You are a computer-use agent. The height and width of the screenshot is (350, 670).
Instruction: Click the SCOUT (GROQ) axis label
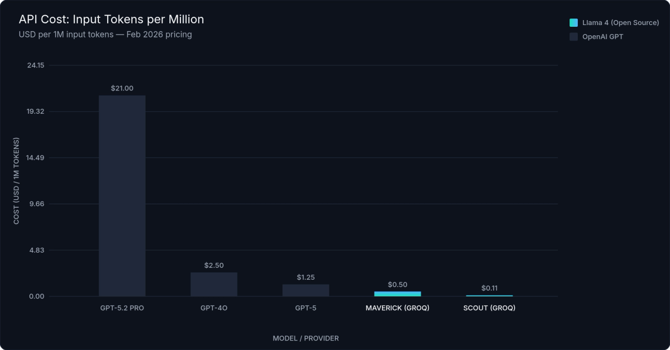click(x=490, y=308)
